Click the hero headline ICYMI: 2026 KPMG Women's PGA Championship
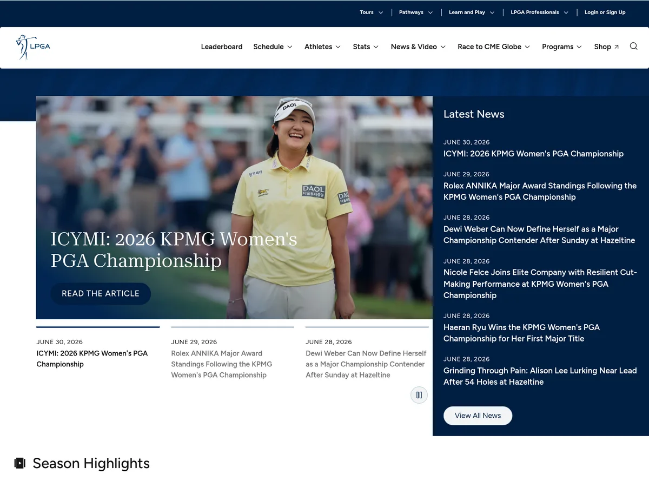649x487 pixels. click(x=174, y=249)
